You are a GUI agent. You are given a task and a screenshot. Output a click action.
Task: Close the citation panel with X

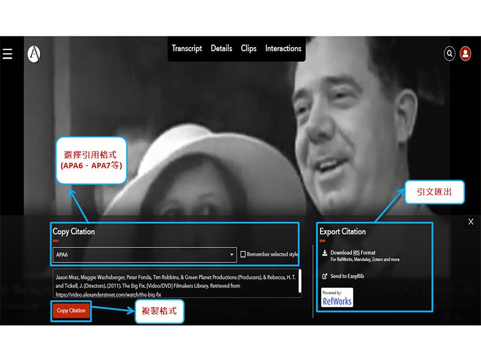(x=471, y=222)
